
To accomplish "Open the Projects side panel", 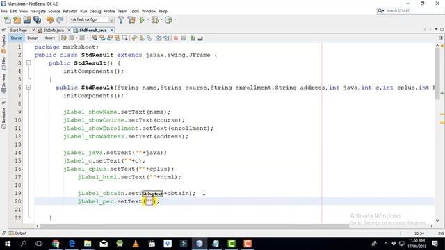I will point(3,44).
